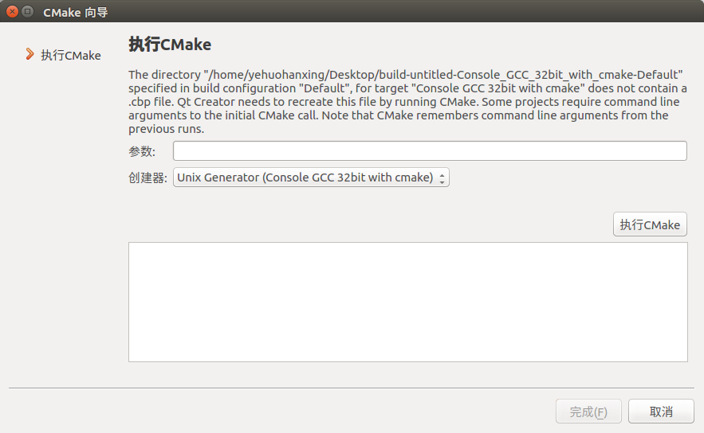This screenshot has width=704, height=433.
Task: Click the CMake 向导 window title text
Action: tap(75, 11)
